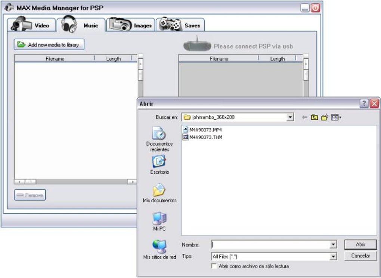Go to the Saves tab
This screenshot has height=278, width=381.
[180, 24]
